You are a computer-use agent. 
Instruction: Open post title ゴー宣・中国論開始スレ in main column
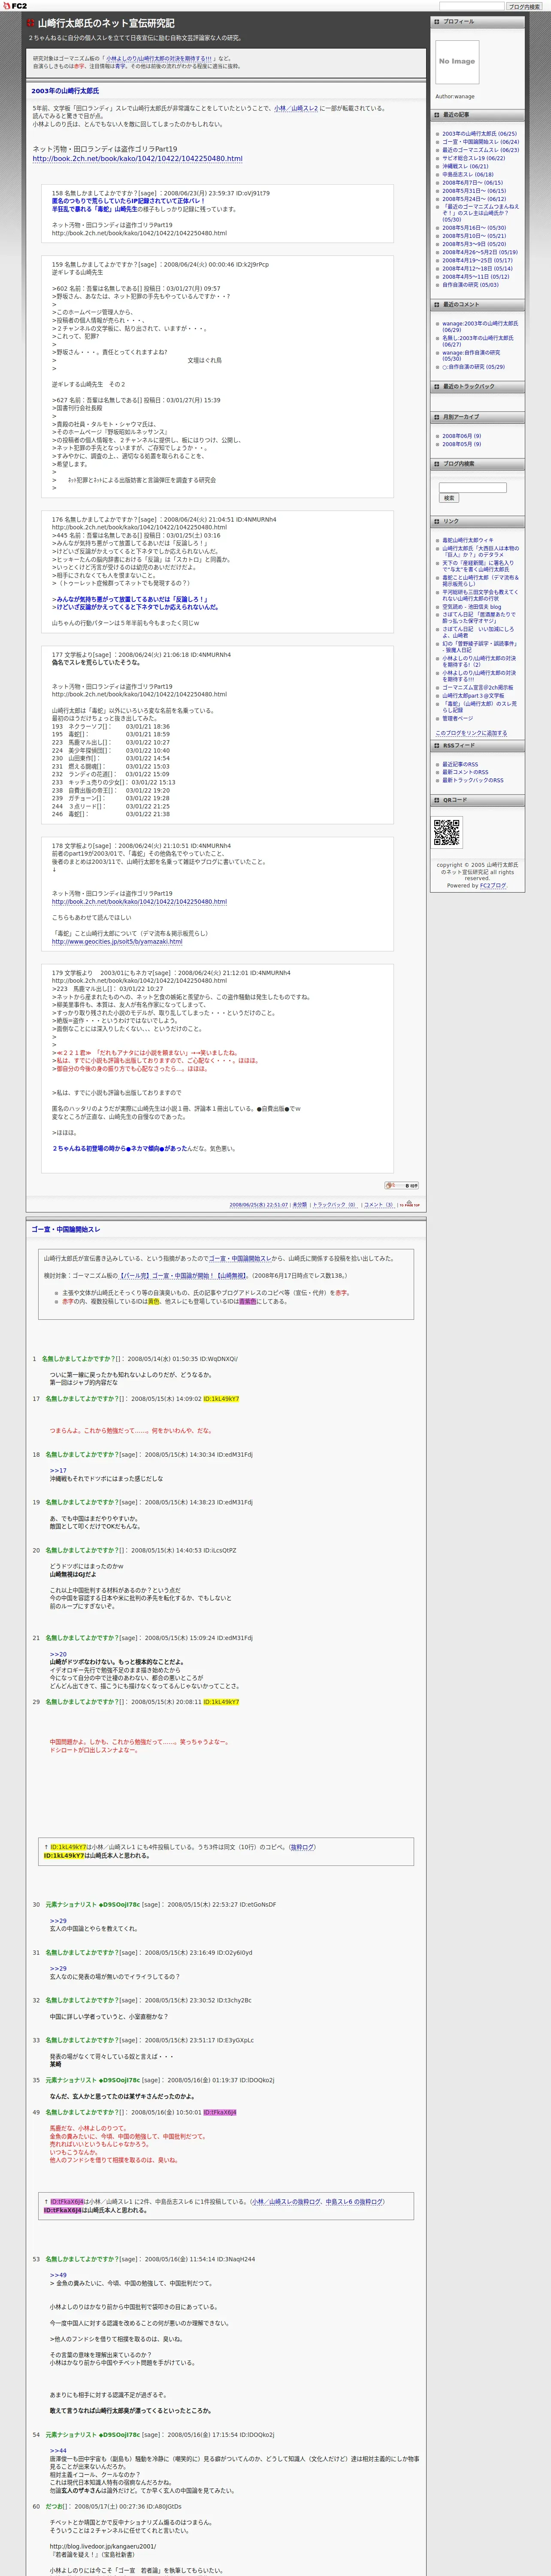click(x=66, y=1229)
